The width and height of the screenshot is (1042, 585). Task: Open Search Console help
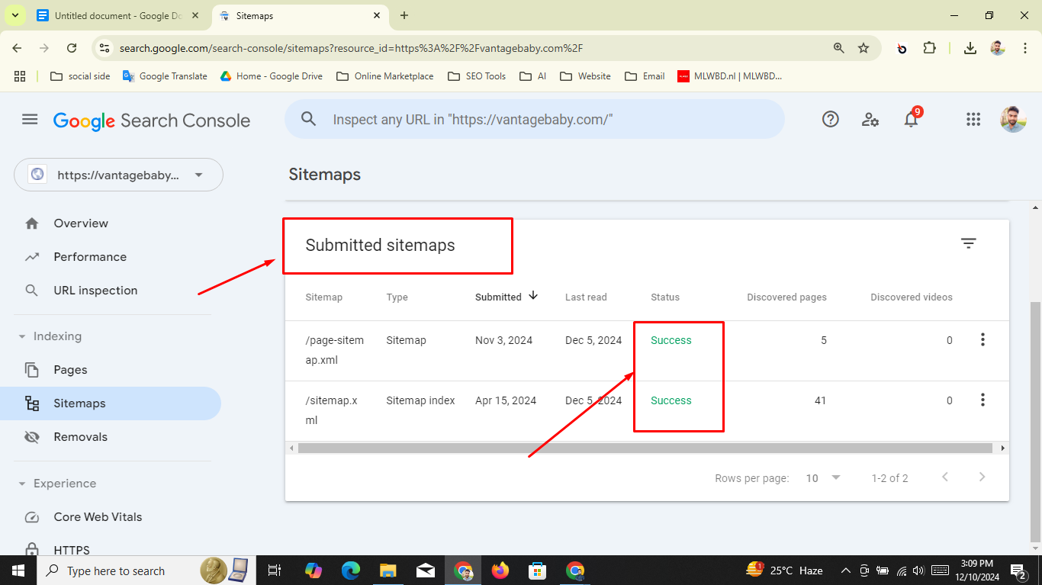pyautogui.click(x=831, y=119)
